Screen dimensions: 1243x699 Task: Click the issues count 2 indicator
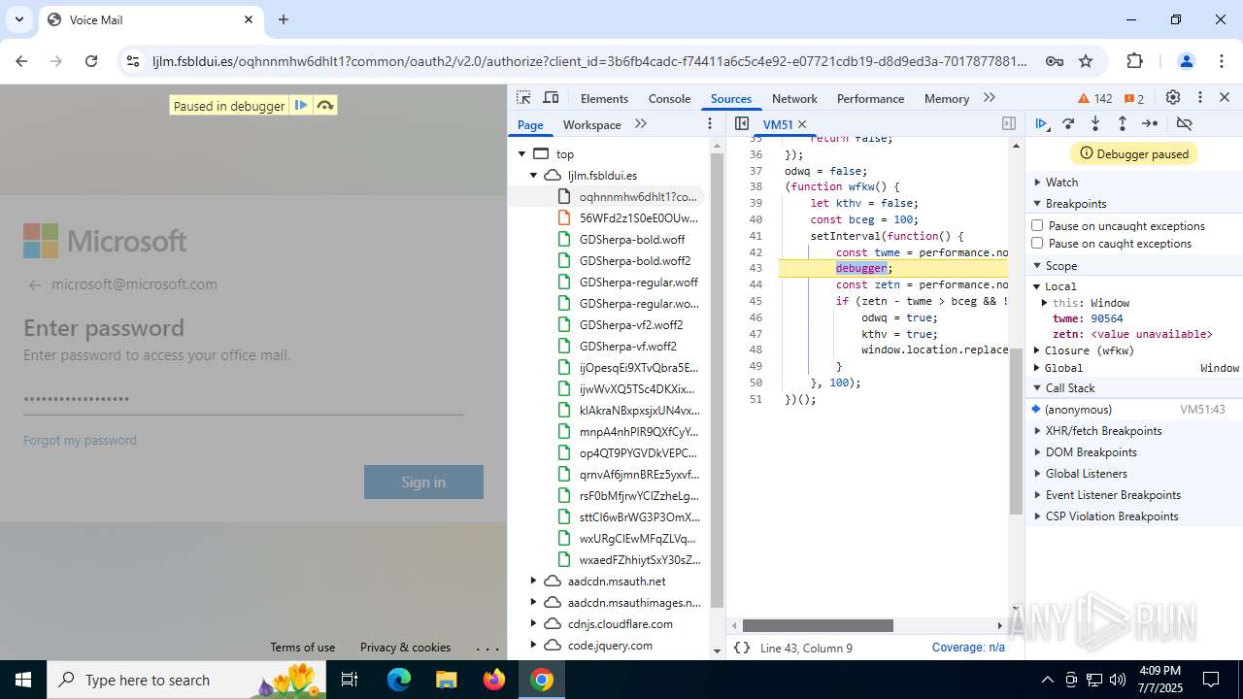coord(1134,98)
